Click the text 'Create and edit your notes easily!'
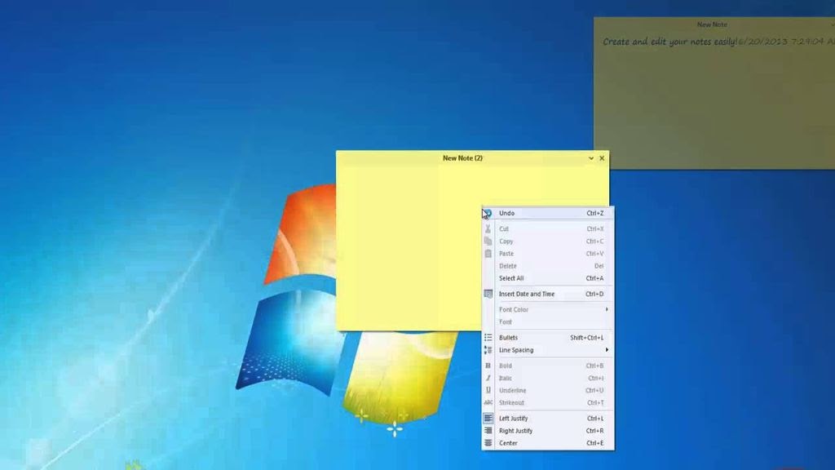 tap(670, 42)
